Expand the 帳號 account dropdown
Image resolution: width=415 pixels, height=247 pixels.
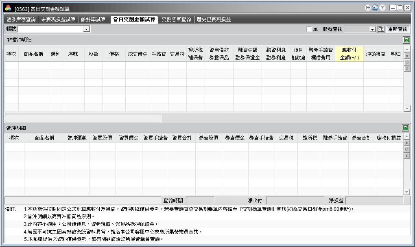[x=86, y=29]
